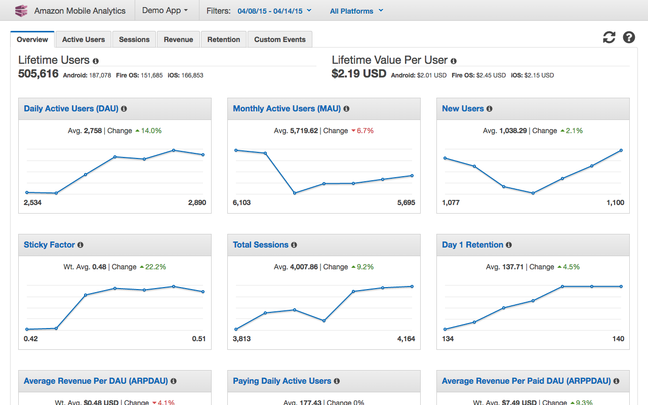Switch to the Retention tab
This screenshot has width=648, height=405.
[224, 39]
